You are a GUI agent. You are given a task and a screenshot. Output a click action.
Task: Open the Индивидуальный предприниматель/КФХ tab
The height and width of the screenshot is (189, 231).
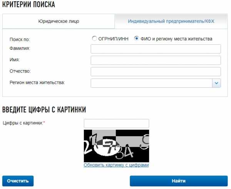pos(171,21)
